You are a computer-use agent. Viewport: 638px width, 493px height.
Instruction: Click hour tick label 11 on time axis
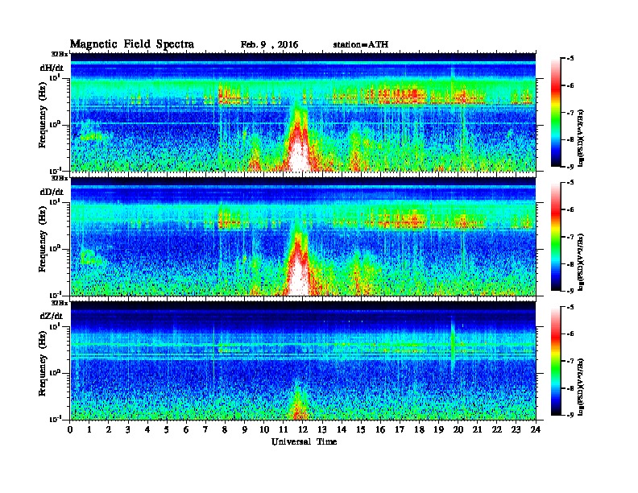coord(284,429)
